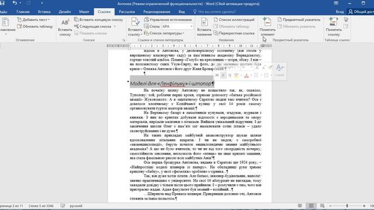
Task: Toggle Bold in the mini toolbar
Action: pyautogui.click(x=217, y=75)
